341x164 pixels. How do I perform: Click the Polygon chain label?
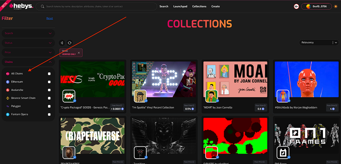(x=16, y=106)
